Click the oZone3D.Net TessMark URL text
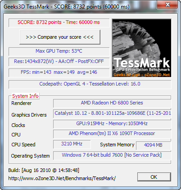 click(x=62, y=178)
